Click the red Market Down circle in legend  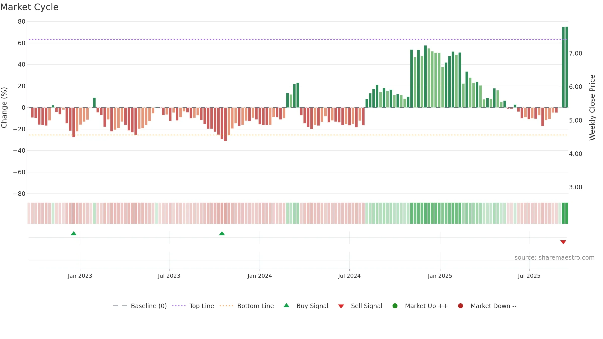coord(461,306)
